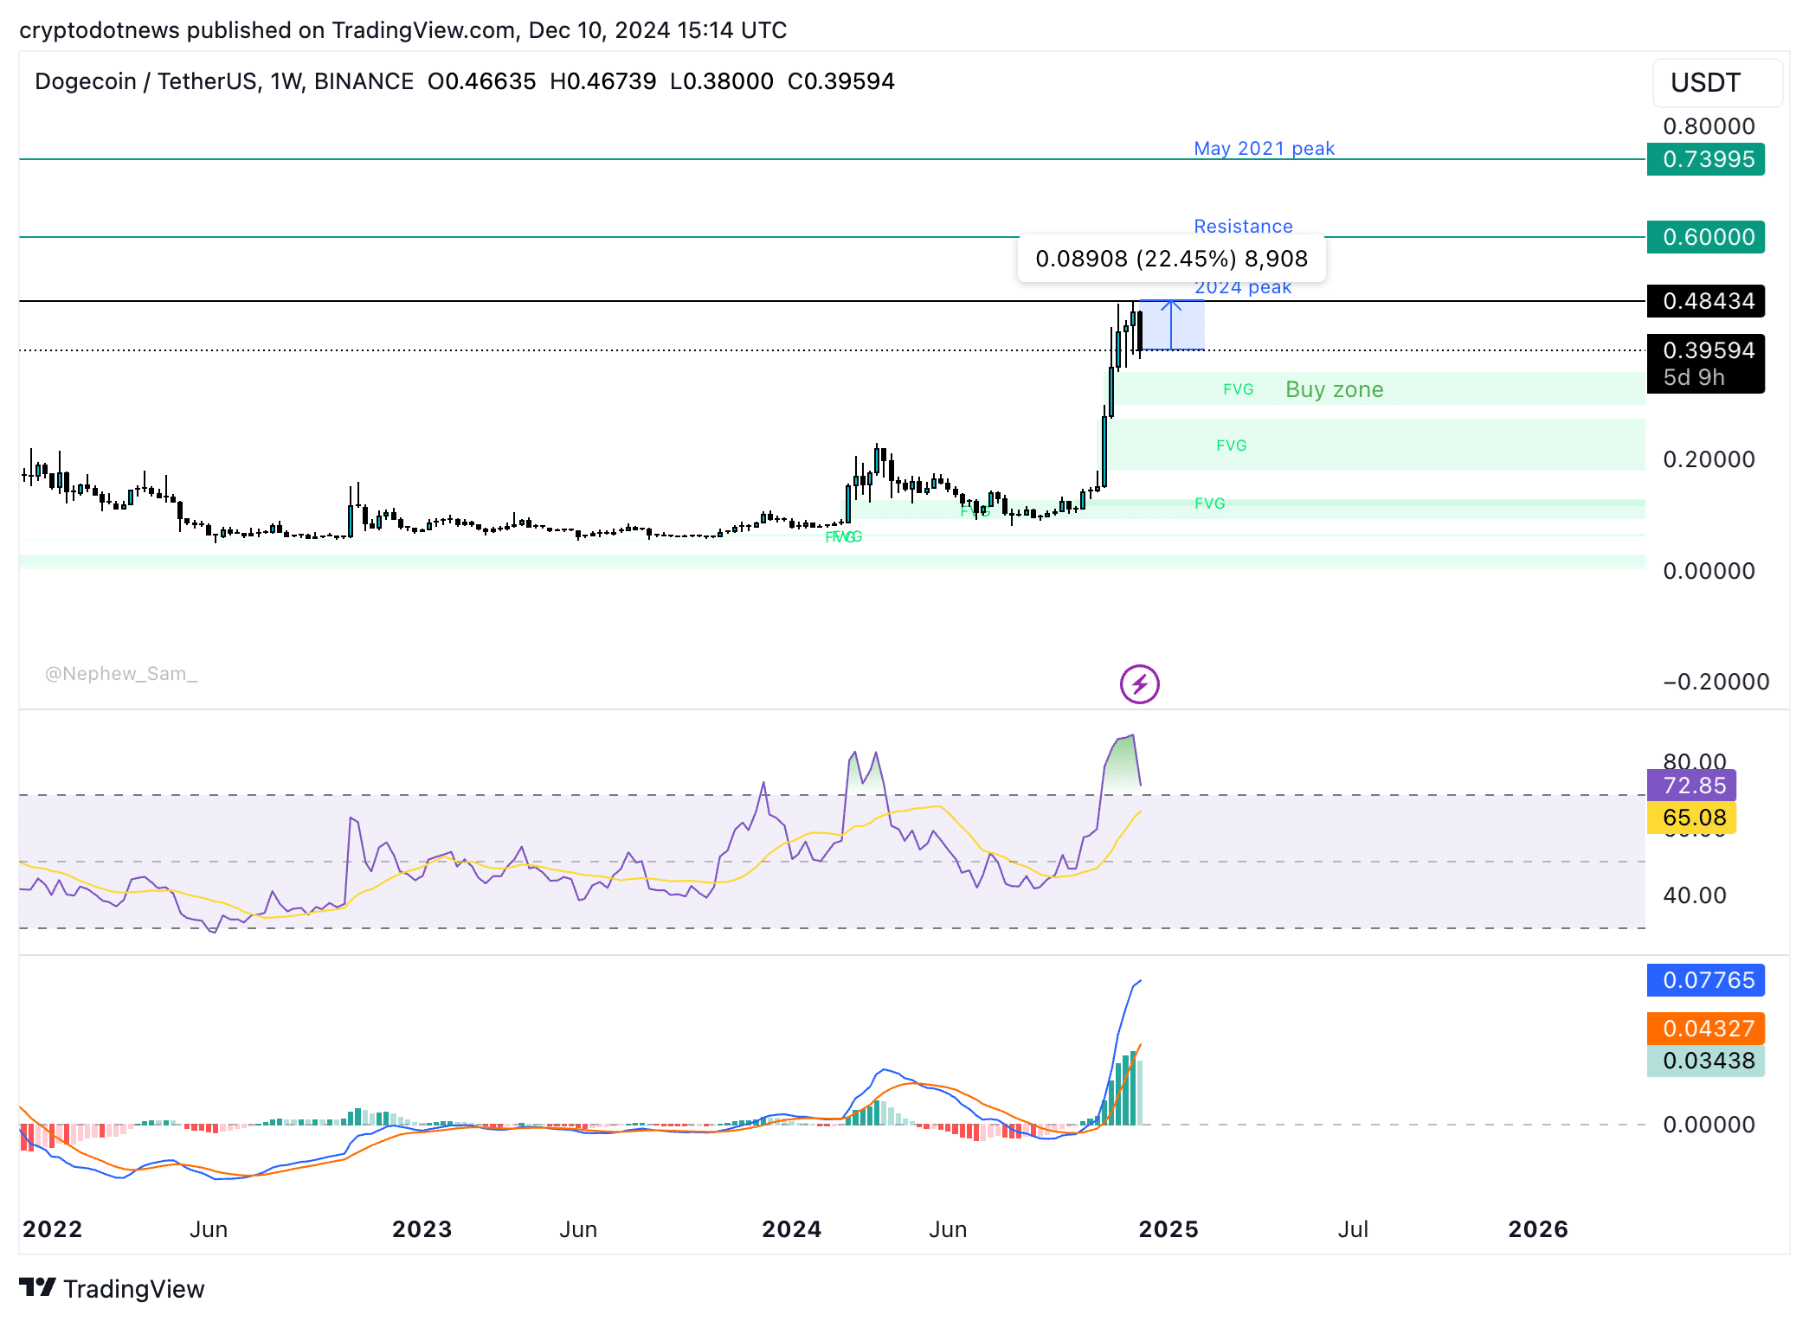Click the '5d 9h' countdown under price
Screen dimensions: 1809x1321
1693,377
